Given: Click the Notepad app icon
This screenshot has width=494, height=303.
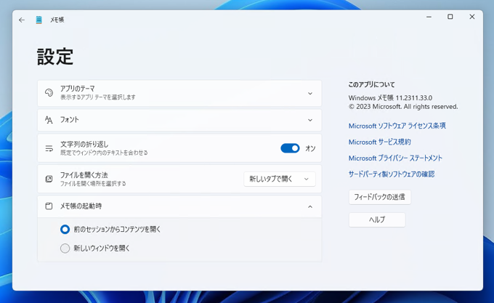Looking at the screenshot, I should point(39,20).
